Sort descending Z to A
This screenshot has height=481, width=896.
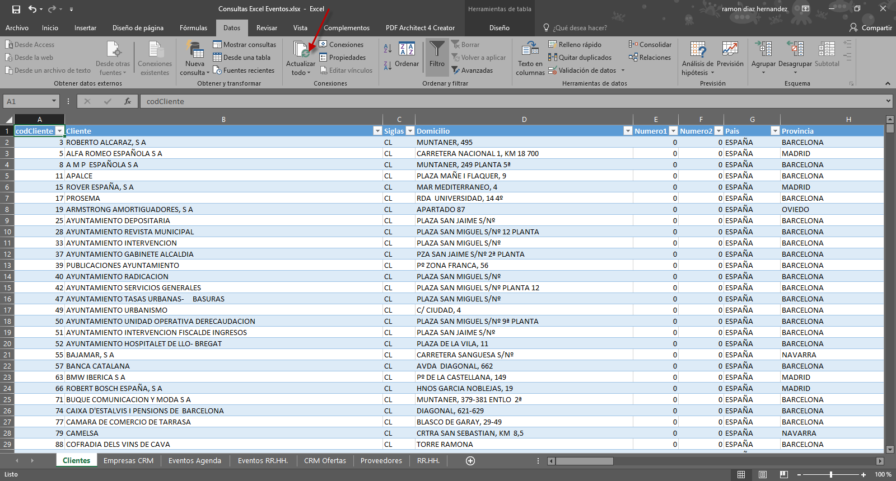pyautogui.click(x=388, y=66)
